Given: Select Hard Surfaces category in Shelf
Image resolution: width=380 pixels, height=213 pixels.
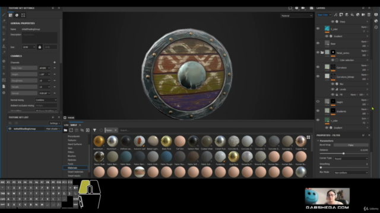Looking at the screenshot, I should click(x=75, y=144).
